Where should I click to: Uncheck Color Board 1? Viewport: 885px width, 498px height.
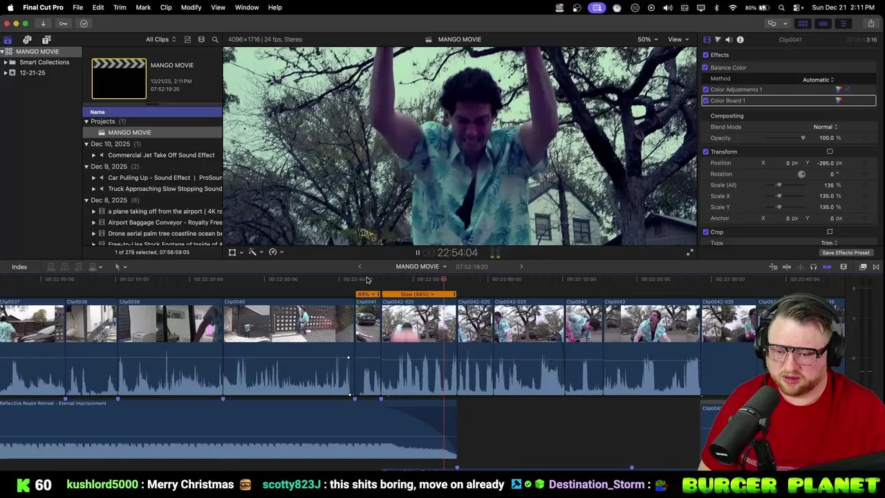705,101
